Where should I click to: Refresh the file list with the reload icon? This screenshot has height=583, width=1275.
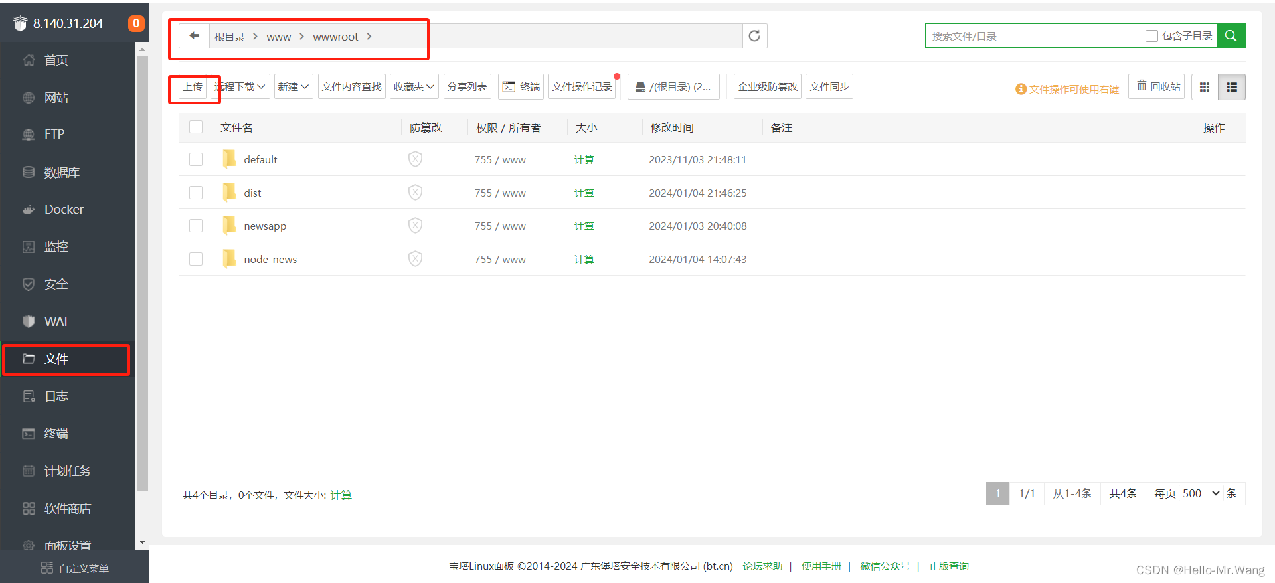tap(754, 36)
